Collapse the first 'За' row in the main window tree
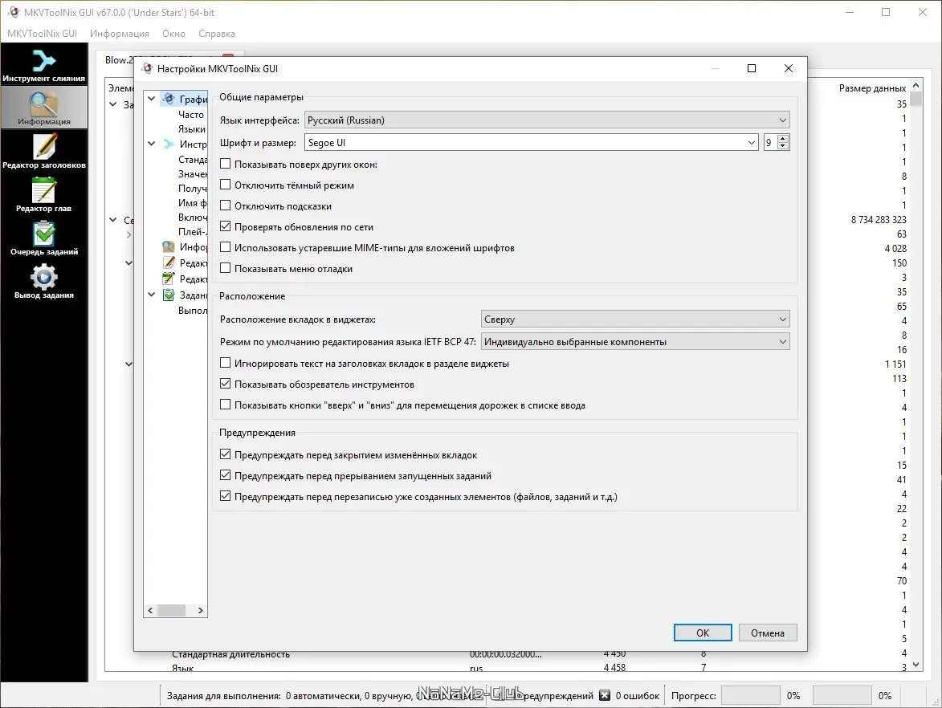Image resolution: width=942 pixels, height=708 pixels. [113, 104]
